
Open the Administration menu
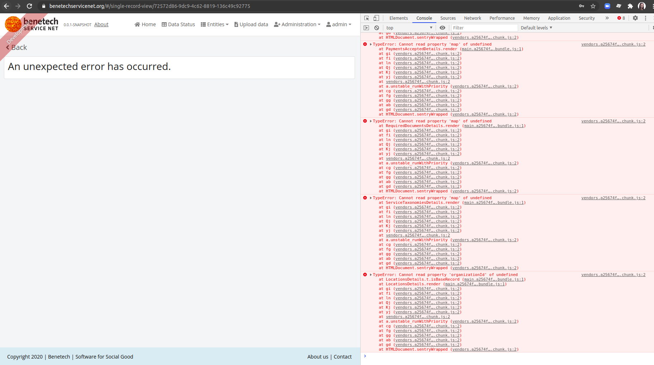[x=297, y=24]
